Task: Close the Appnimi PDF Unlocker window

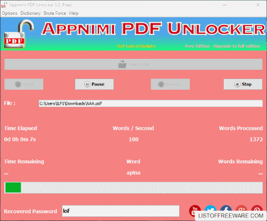Action: coord(258,5)
